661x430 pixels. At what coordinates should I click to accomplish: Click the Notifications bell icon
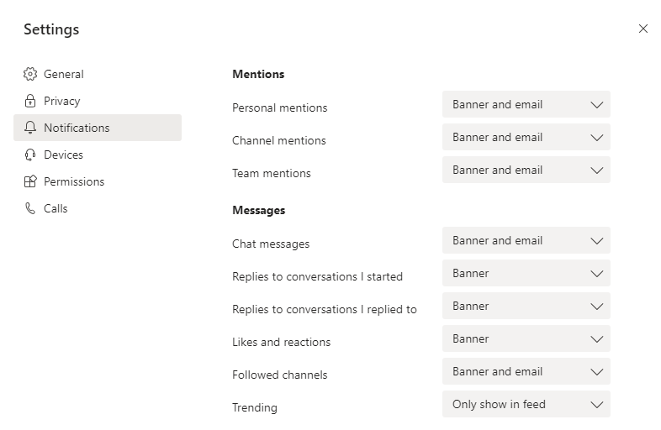coord(30,128)
